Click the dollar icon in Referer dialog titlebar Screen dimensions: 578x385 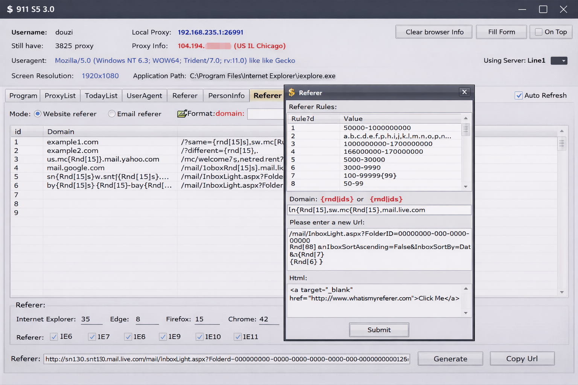291,92
